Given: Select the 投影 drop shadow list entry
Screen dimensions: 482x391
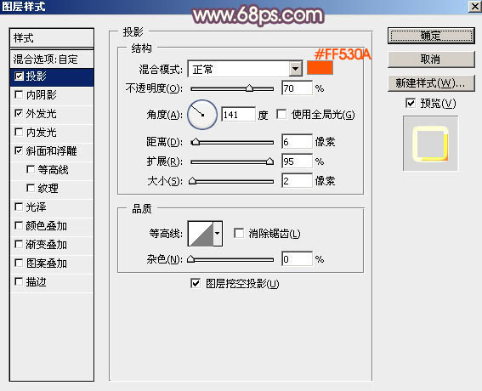Looking at the screenshot, I should (x=52, y=76).
